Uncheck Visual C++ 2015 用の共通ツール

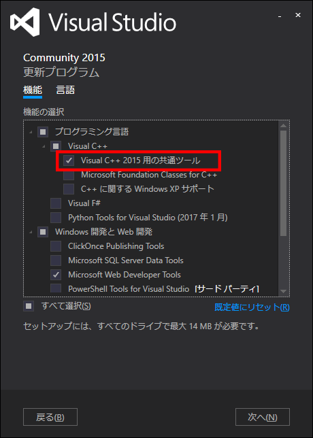[69, 161]
